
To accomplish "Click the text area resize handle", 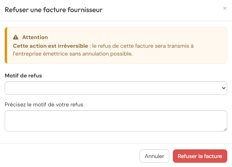I will (225, 129).
